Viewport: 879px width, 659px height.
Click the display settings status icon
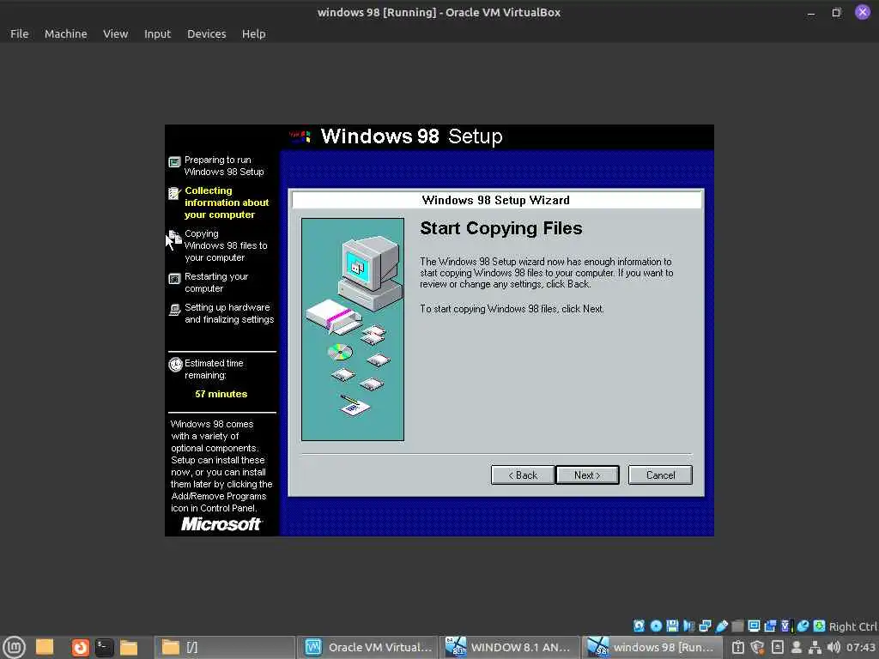[754, 626]
